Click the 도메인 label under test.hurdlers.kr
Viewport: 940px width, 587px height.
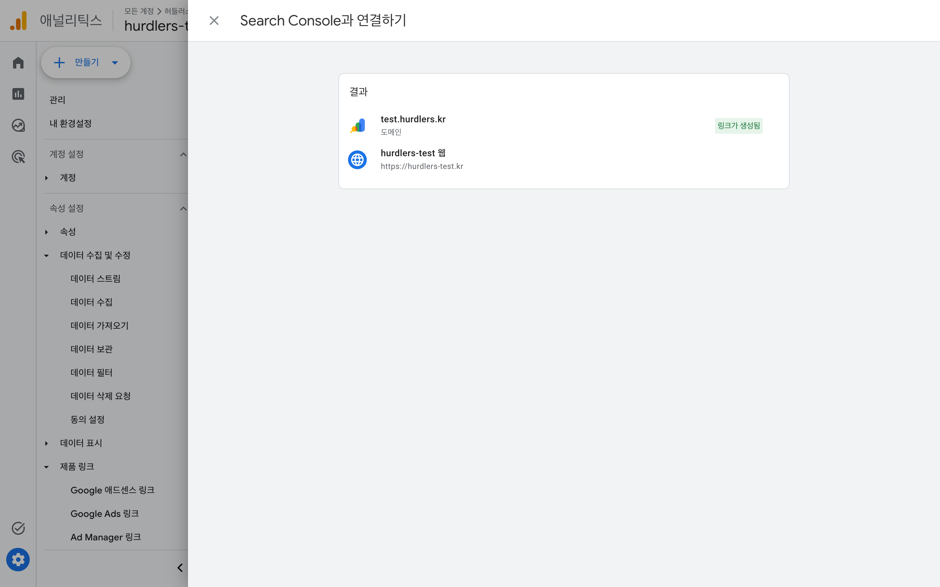click(x=391, y=132)
